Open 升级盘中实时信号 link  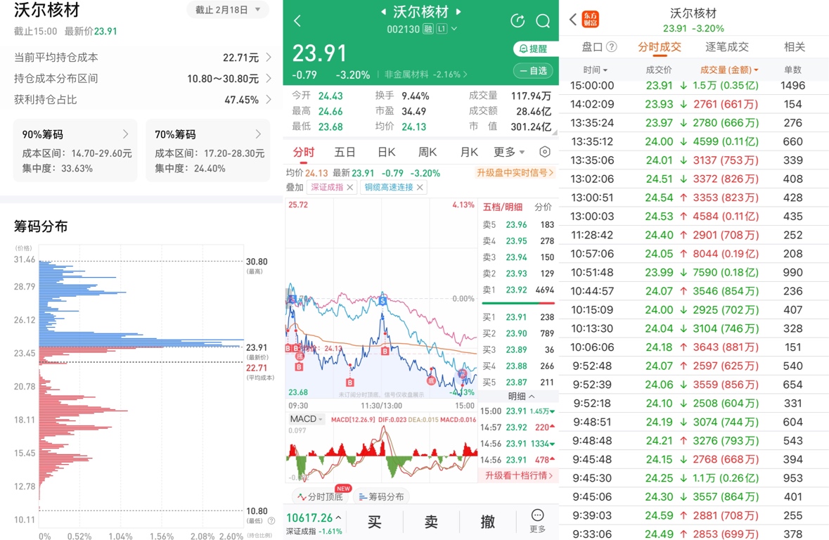click(515, 173)
